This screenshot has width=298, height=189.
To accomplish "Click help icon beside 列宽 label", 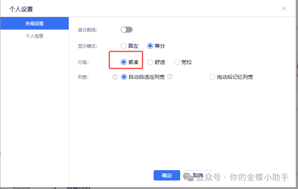I will tap(115, 77).
